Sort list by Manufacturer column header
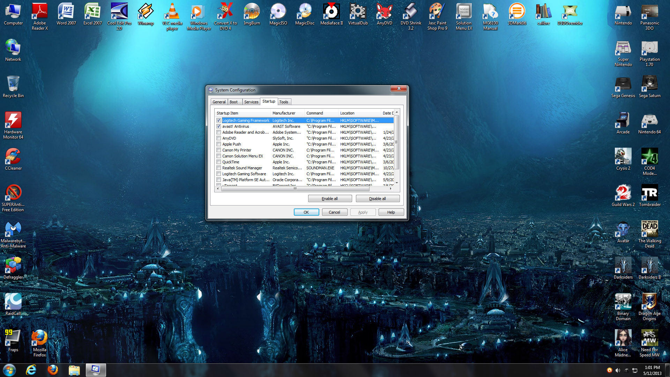 [288, 113]
